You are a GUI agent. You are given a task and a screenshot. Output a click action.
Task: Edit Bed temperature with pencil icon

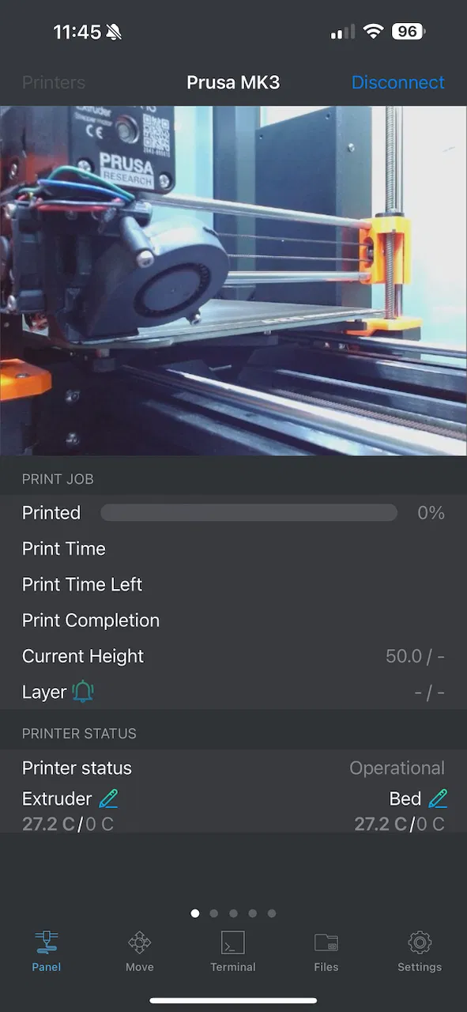pos(438,799)
